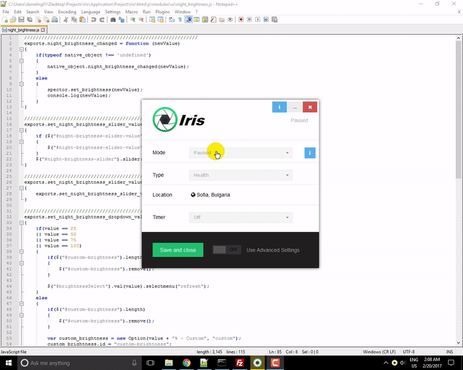463x370 pixels.
Task: Click the blue info button beside Mode
Action: [x=310, y=153]
